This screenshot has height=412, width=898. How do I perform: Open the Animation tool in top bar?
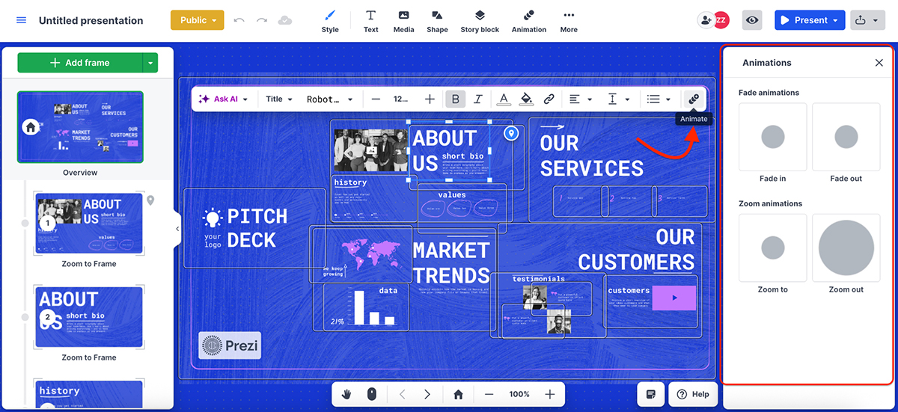click(x=529, y=21)
